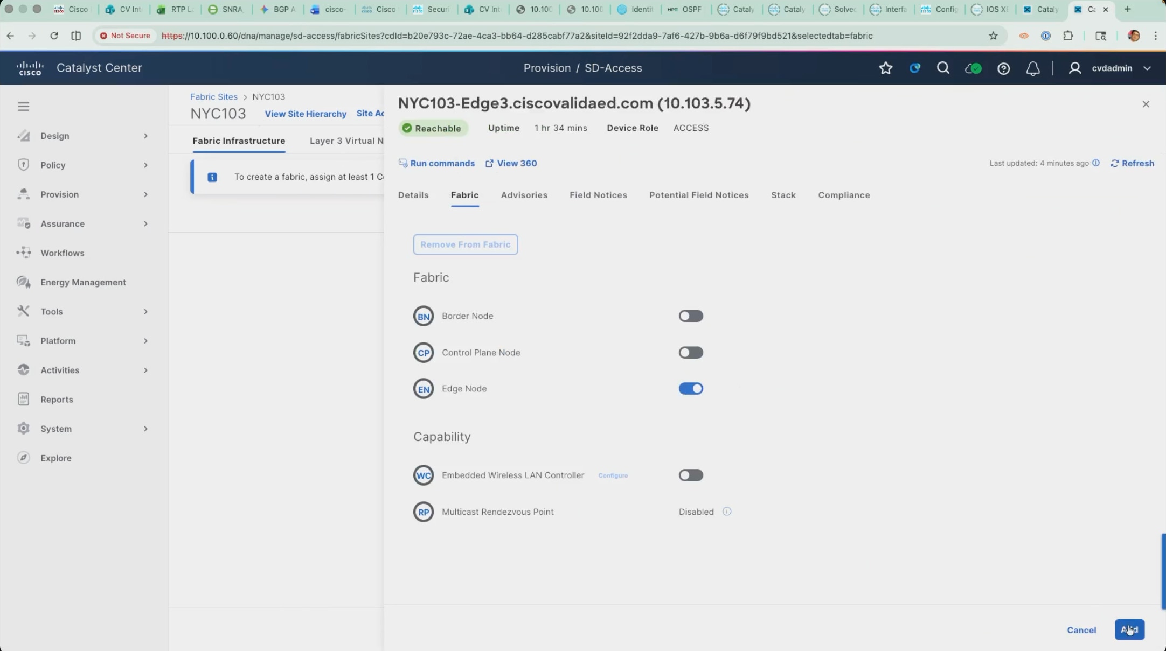Click the blue AI assistant icon in header
Image resolution: width=1166 pixels, height=651 pixels.
[x=914, y=68]
